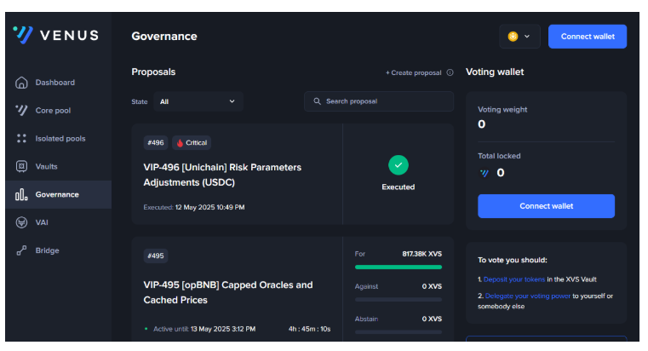The image size is (648, 351).
Task: Open the BNB network selector dropdown
Action: click(519, 37)
